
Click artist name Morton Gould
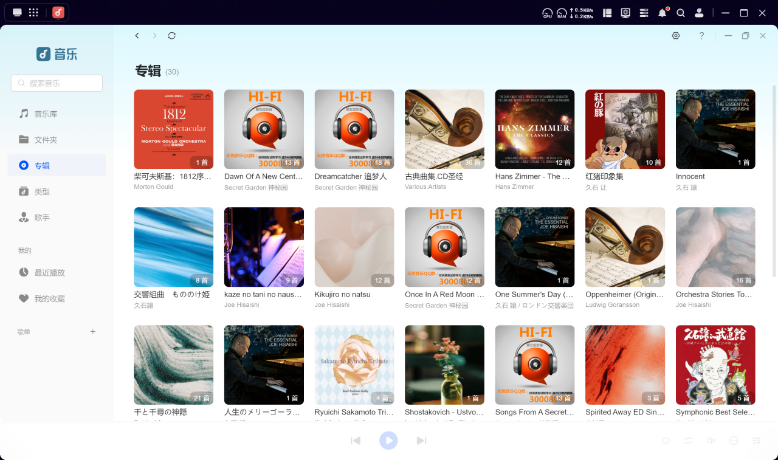[154, 187]
